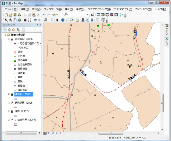
Task: Uncheck the 公共施設 (2006) layer
Action: click(x=12, y=39)
